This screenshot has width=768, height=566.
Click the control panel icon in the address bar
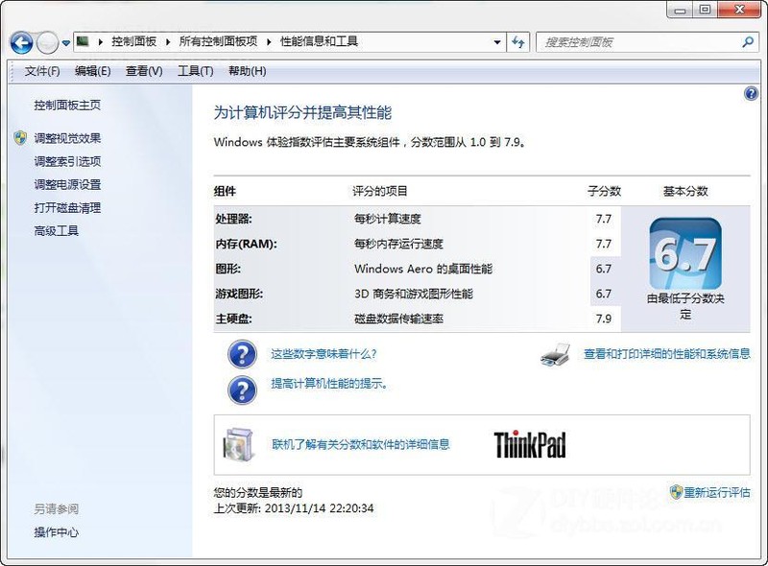84,42
